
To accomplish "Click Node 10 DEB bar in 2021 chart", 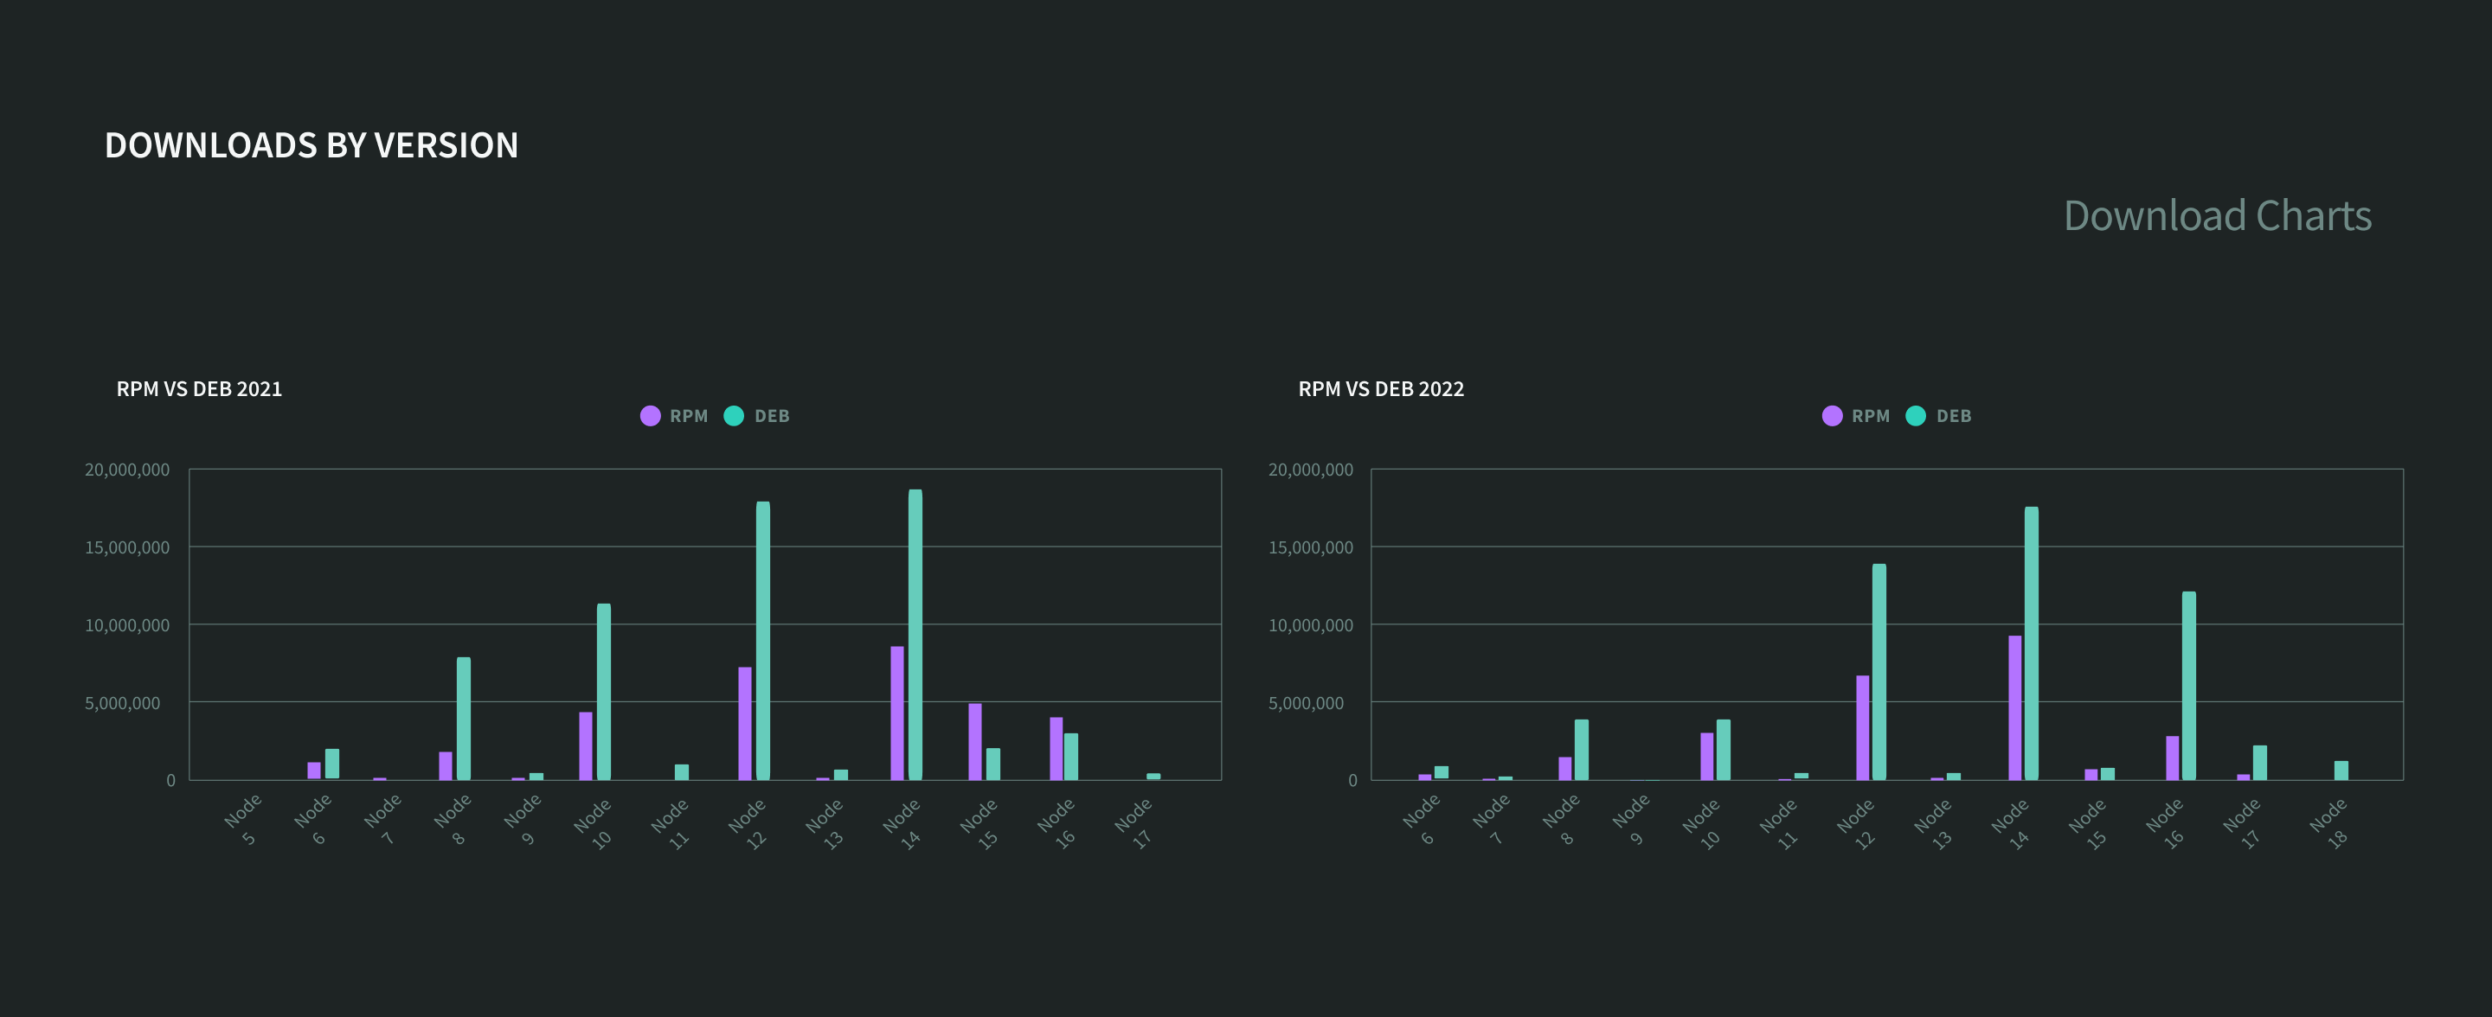I will click(x=604, y=691).
